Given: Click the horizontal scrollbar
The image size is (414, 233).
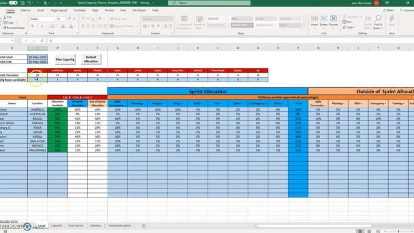Looking at the screenshot, I should pos(314,226).
